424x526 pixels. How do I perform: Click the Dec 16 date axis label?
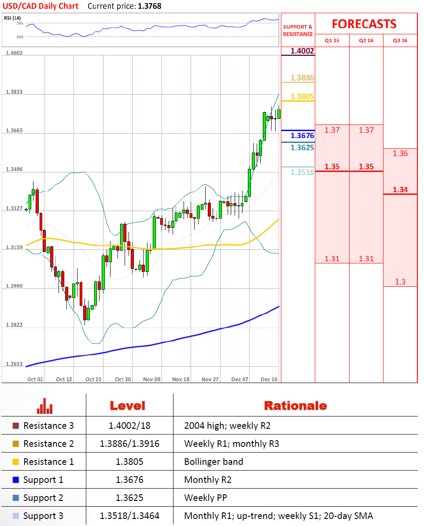269,380
